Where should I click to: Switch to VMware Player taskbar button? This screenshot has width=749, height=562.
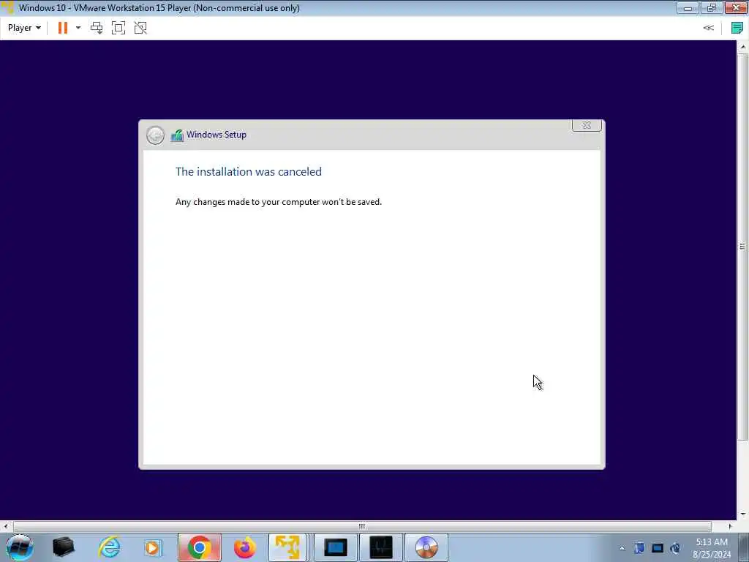coord(287,547)
